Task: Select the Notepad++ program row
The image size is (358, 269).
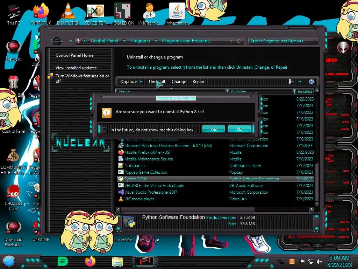Action: (216, 166)
